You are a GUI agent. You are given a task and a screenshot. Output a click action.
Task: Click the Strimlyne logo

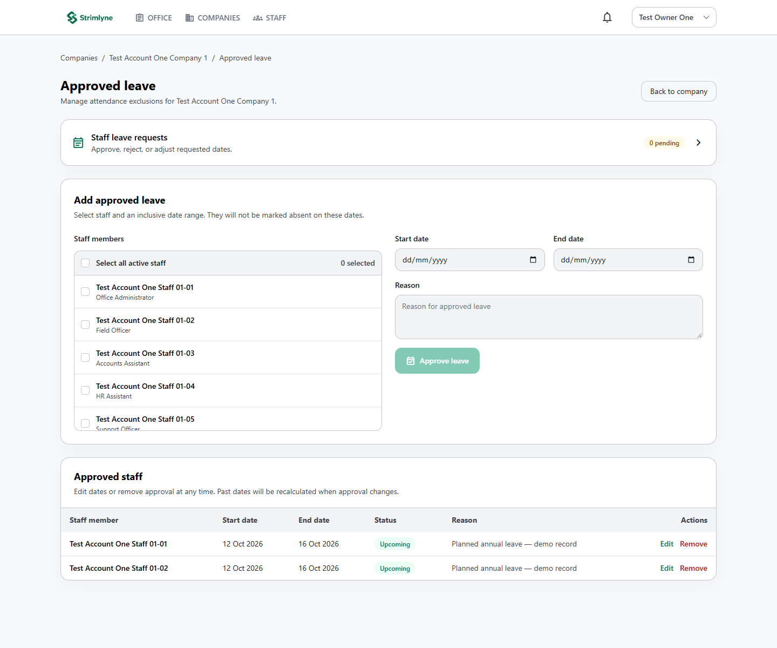(90, 18)
